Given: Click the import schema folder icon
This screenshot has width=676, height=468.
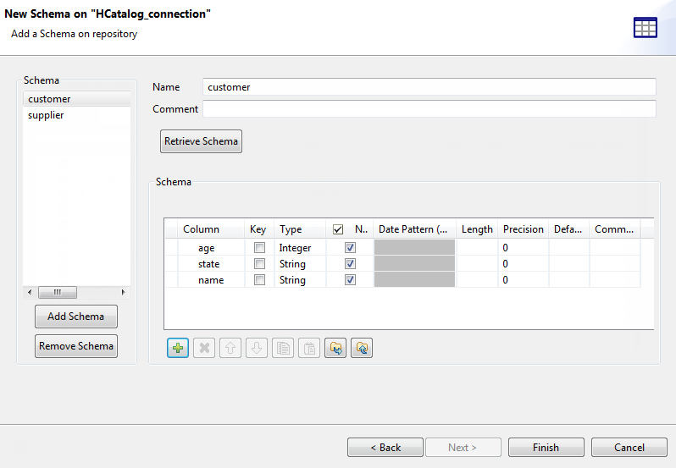Looking at the screenshot, I should point(335,348).
